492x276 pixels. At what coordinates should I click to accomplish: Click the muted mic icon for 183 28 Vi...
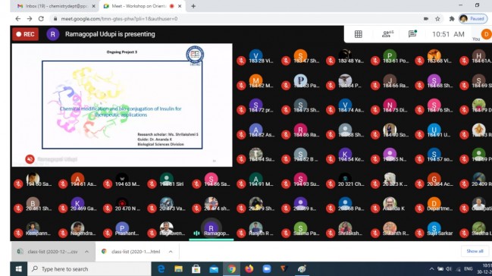click(241, 61)
